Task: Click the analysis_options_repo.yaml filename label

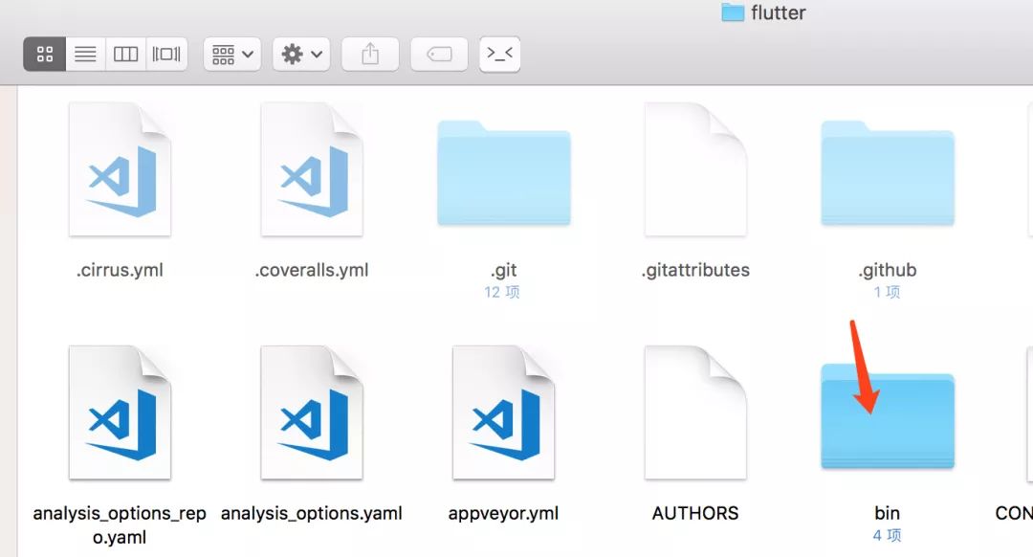Action: [x=120, y=525]
